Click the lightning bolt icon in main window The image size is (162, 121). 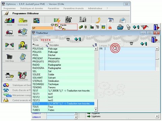57,21
